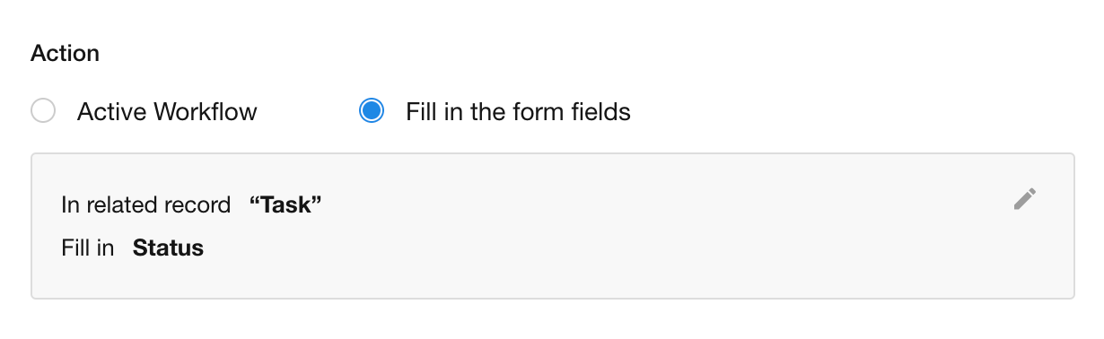Viewport: 1104px width, 339px height.
Task: Click the blue dot of selected radio
Action: click(x=372, y=111)
